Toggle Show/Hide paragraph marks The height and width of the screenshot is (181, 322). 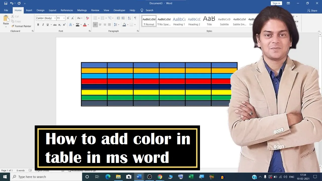coord(135,18)
